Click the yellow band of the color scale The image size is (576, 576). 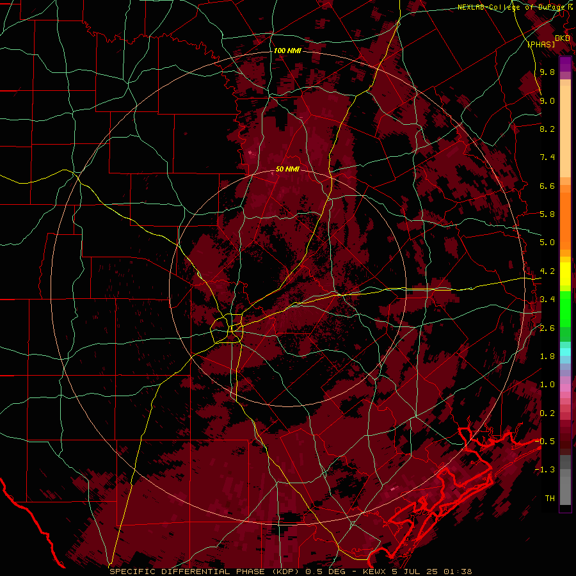(x=565, y=274)
